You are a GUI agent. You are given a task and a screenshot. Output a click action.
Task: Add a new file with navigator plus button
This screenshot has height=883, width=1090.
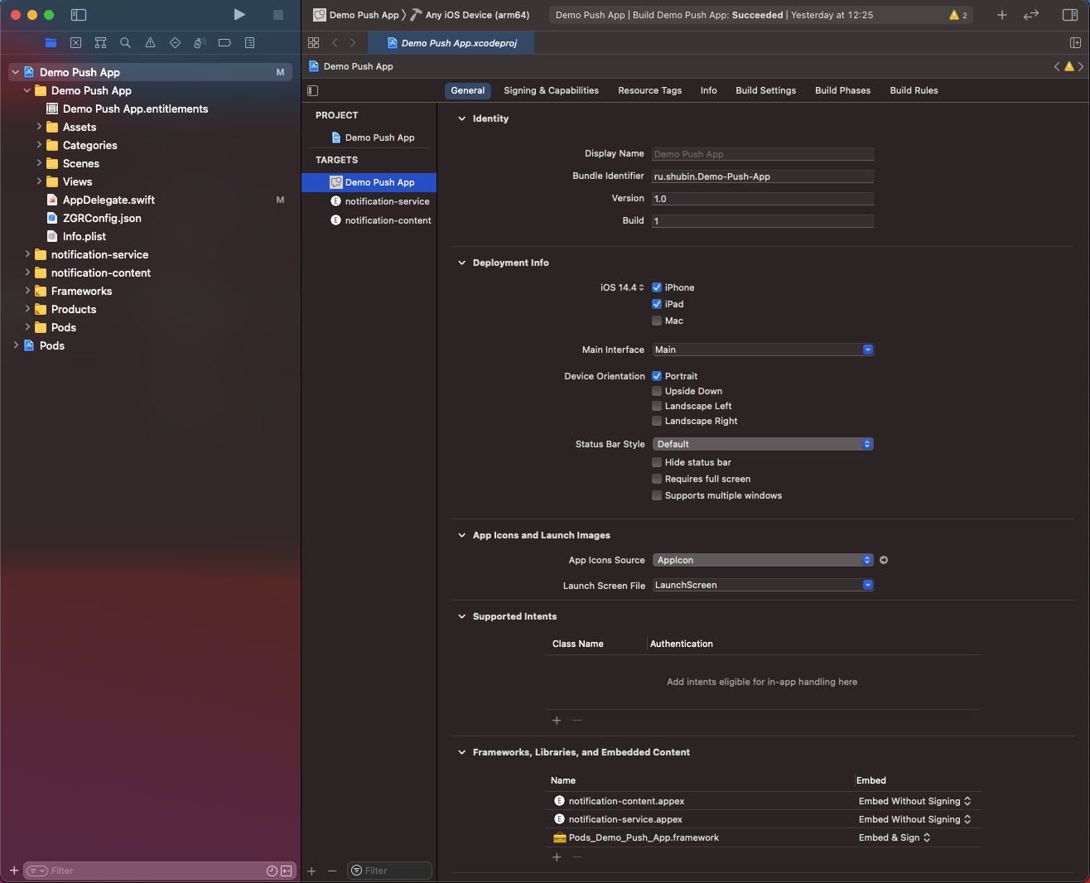coord(14,871)
